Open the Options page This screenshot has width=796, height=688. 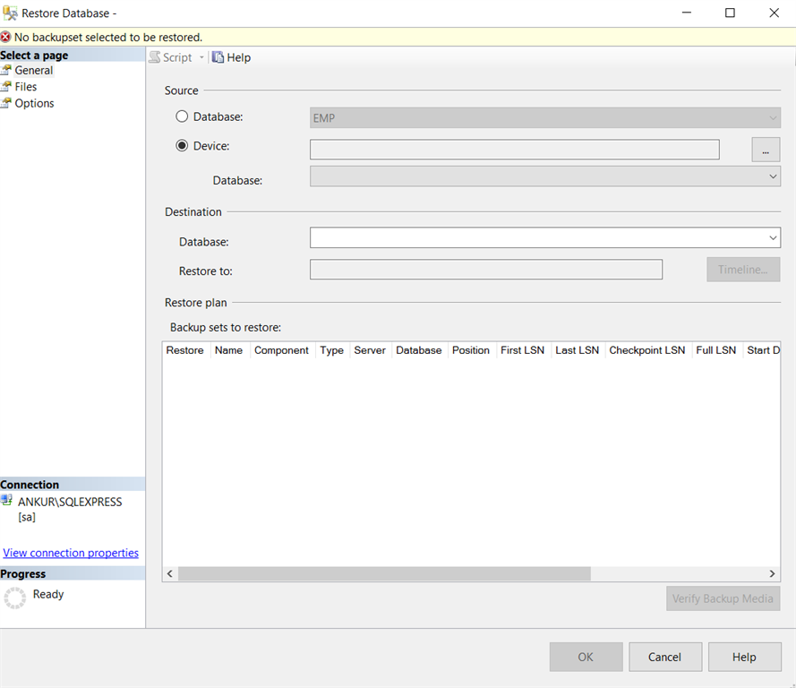33,103
